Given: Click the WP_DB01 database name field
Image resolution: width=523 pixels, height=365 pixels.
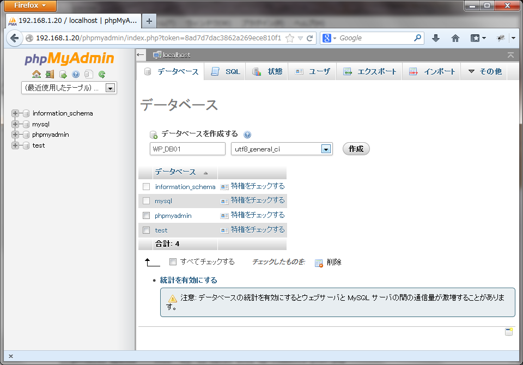Looking at the screenshot, I should [187, 149].
